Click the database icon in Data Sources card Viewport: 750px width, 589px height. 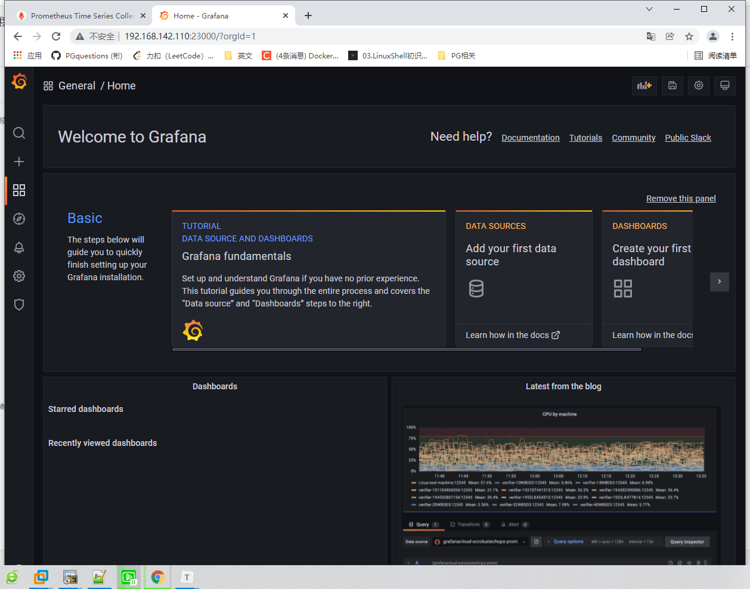pos(476,289)
